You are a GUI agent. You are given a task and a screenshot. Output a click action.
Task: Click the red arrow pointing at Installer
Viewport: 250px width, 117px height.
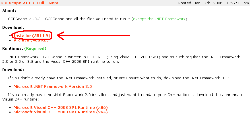click(94, 35)
